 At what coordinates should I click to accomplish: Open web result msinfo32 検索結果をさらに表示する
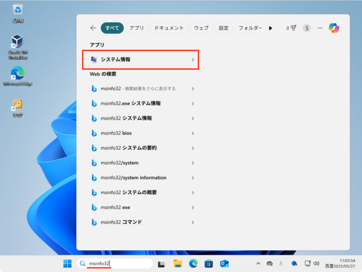(x=140, y=88)
